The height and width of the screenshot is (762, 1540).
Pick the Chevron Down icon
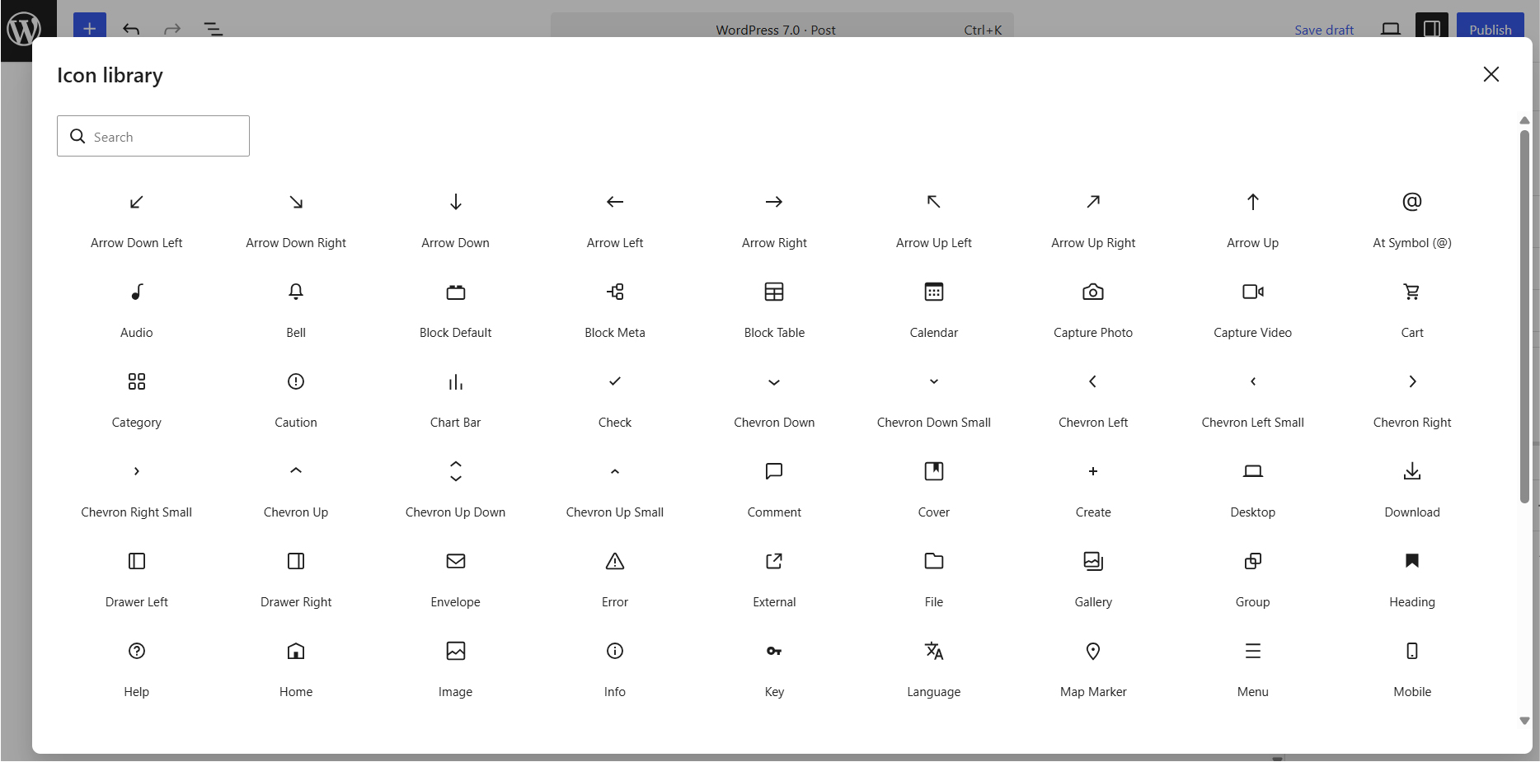tap(774, 381)
